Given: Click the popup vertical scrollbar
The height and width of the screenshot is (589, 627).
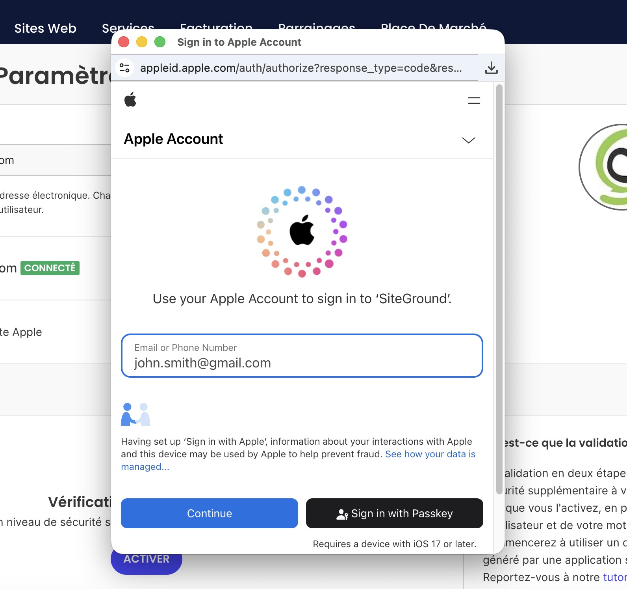Looking at the screenshot, I should 499,289.
